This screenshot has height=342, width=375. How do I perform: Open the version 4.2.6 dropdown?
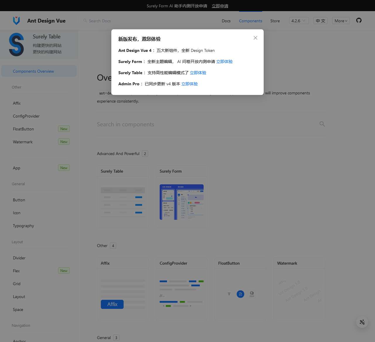[x=299, y=21]
